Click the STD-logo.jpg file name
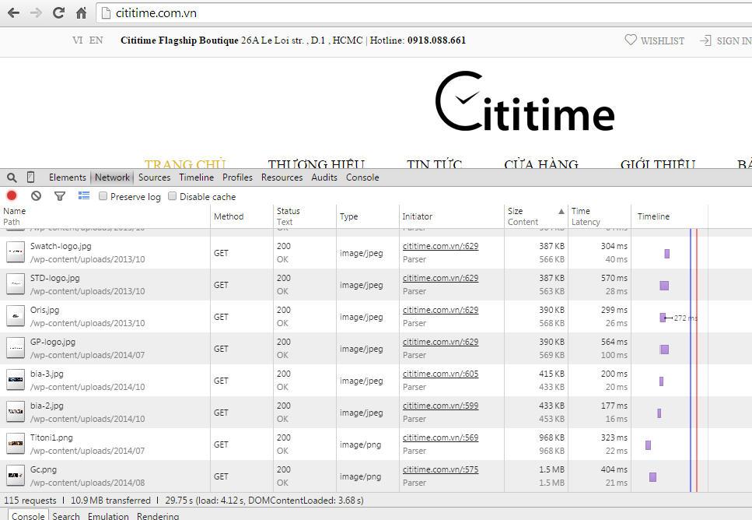This screenshot has width=752, height=520. pyautogui.click(x=54, y=278)
